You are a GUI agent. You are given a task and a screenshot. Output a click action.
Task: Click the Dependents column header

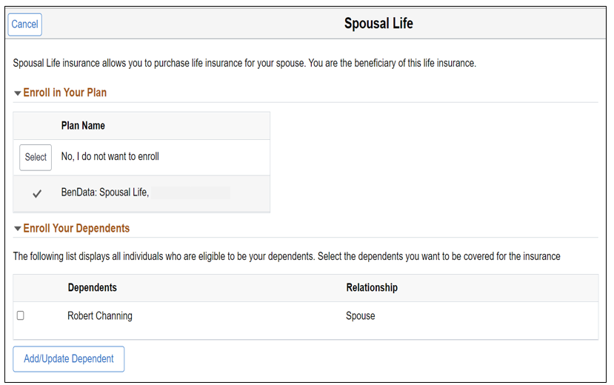pyautogui.click(x=92, y=287)
